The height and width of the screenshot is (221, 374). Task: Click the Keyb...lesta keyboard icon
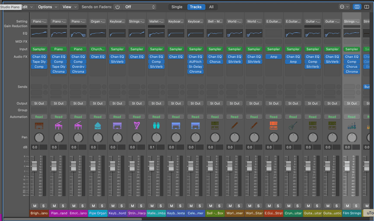point(176,126)
